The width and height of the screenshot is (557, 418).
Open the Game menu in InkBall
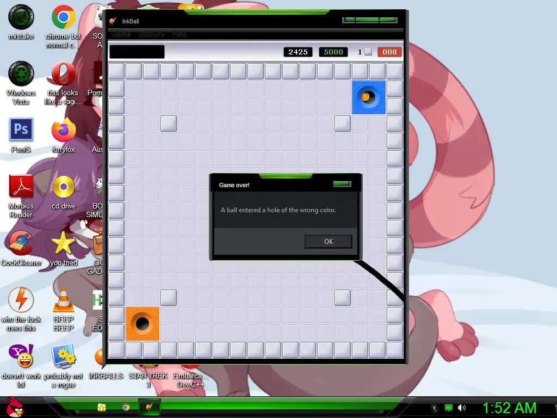pyautogui.click(x=121, y=34)
